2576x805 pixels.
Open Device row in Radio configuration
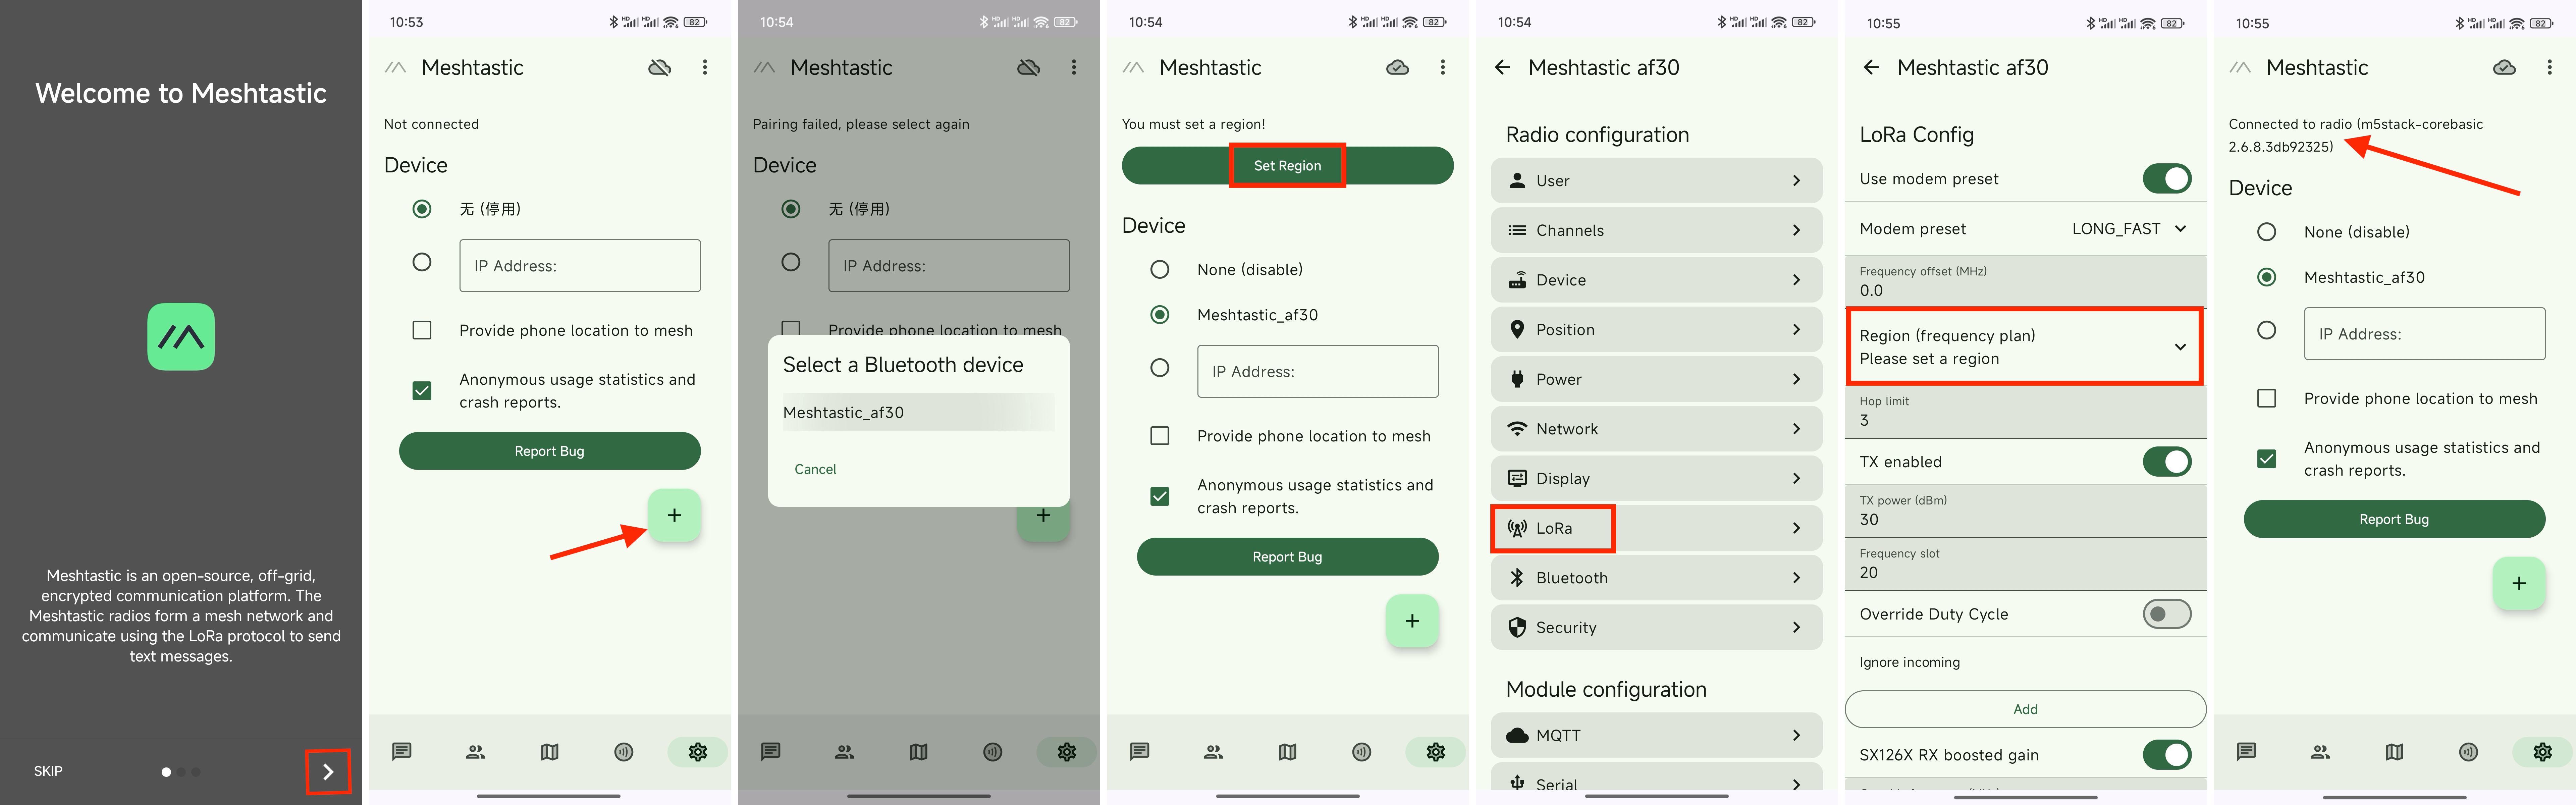(x=1656, y=280)
